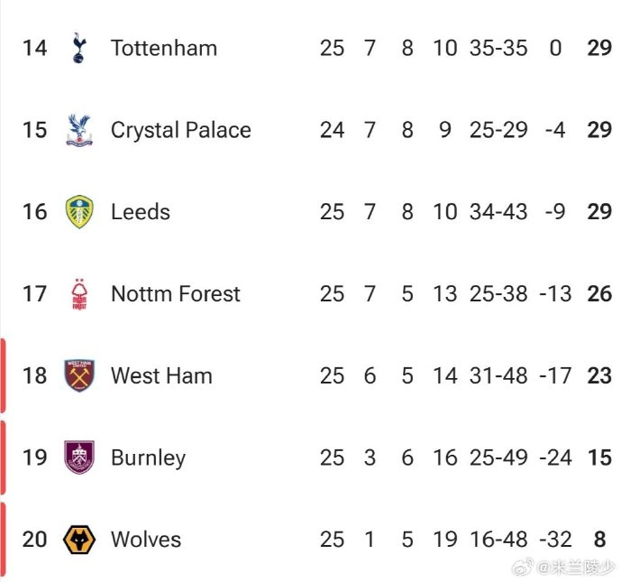This screenshot has width=622, height=582.
Task: Click Wolves' 8 points total
Action: coord(599,540)
